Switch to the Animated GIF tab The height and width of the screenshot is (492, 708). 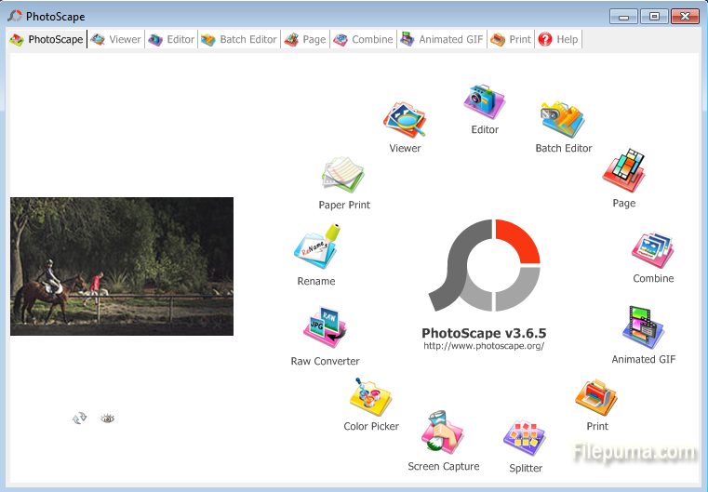442,40
